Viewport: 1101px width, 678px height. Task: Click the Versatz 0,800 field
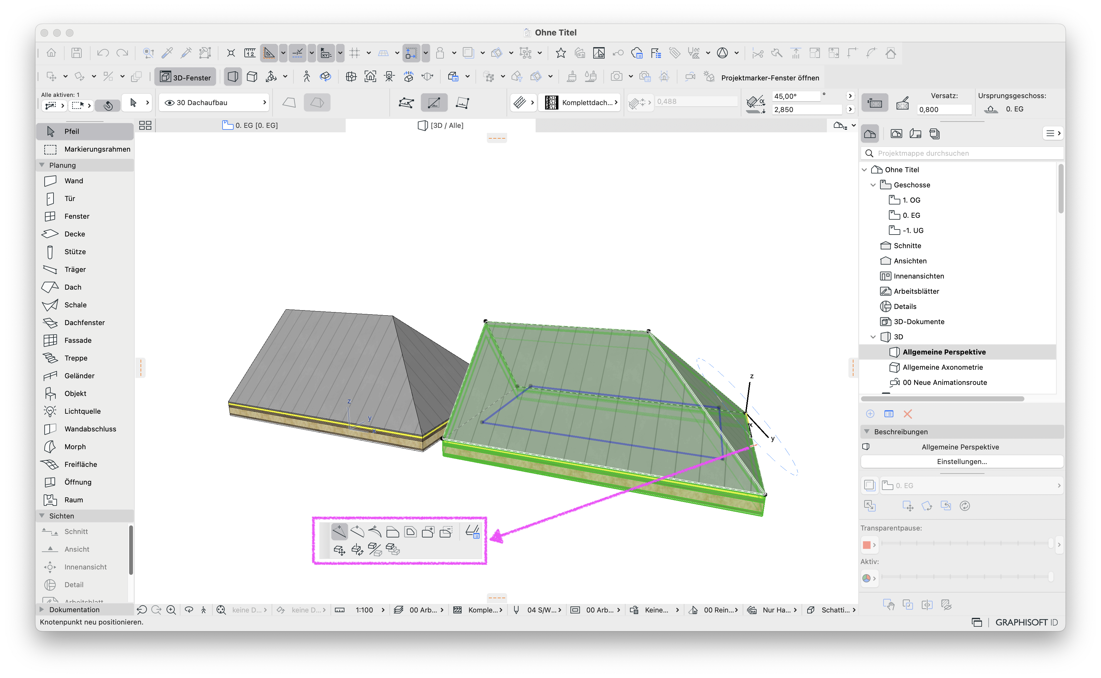pyautogui.click(x=944, y=110)
